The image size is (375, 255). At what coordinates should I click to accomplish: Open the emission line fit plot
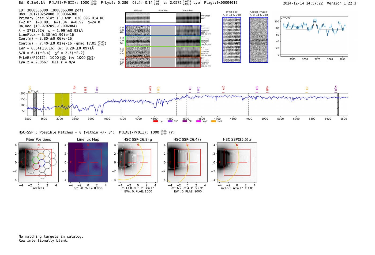pyautogui.click(x=314, y=36)
